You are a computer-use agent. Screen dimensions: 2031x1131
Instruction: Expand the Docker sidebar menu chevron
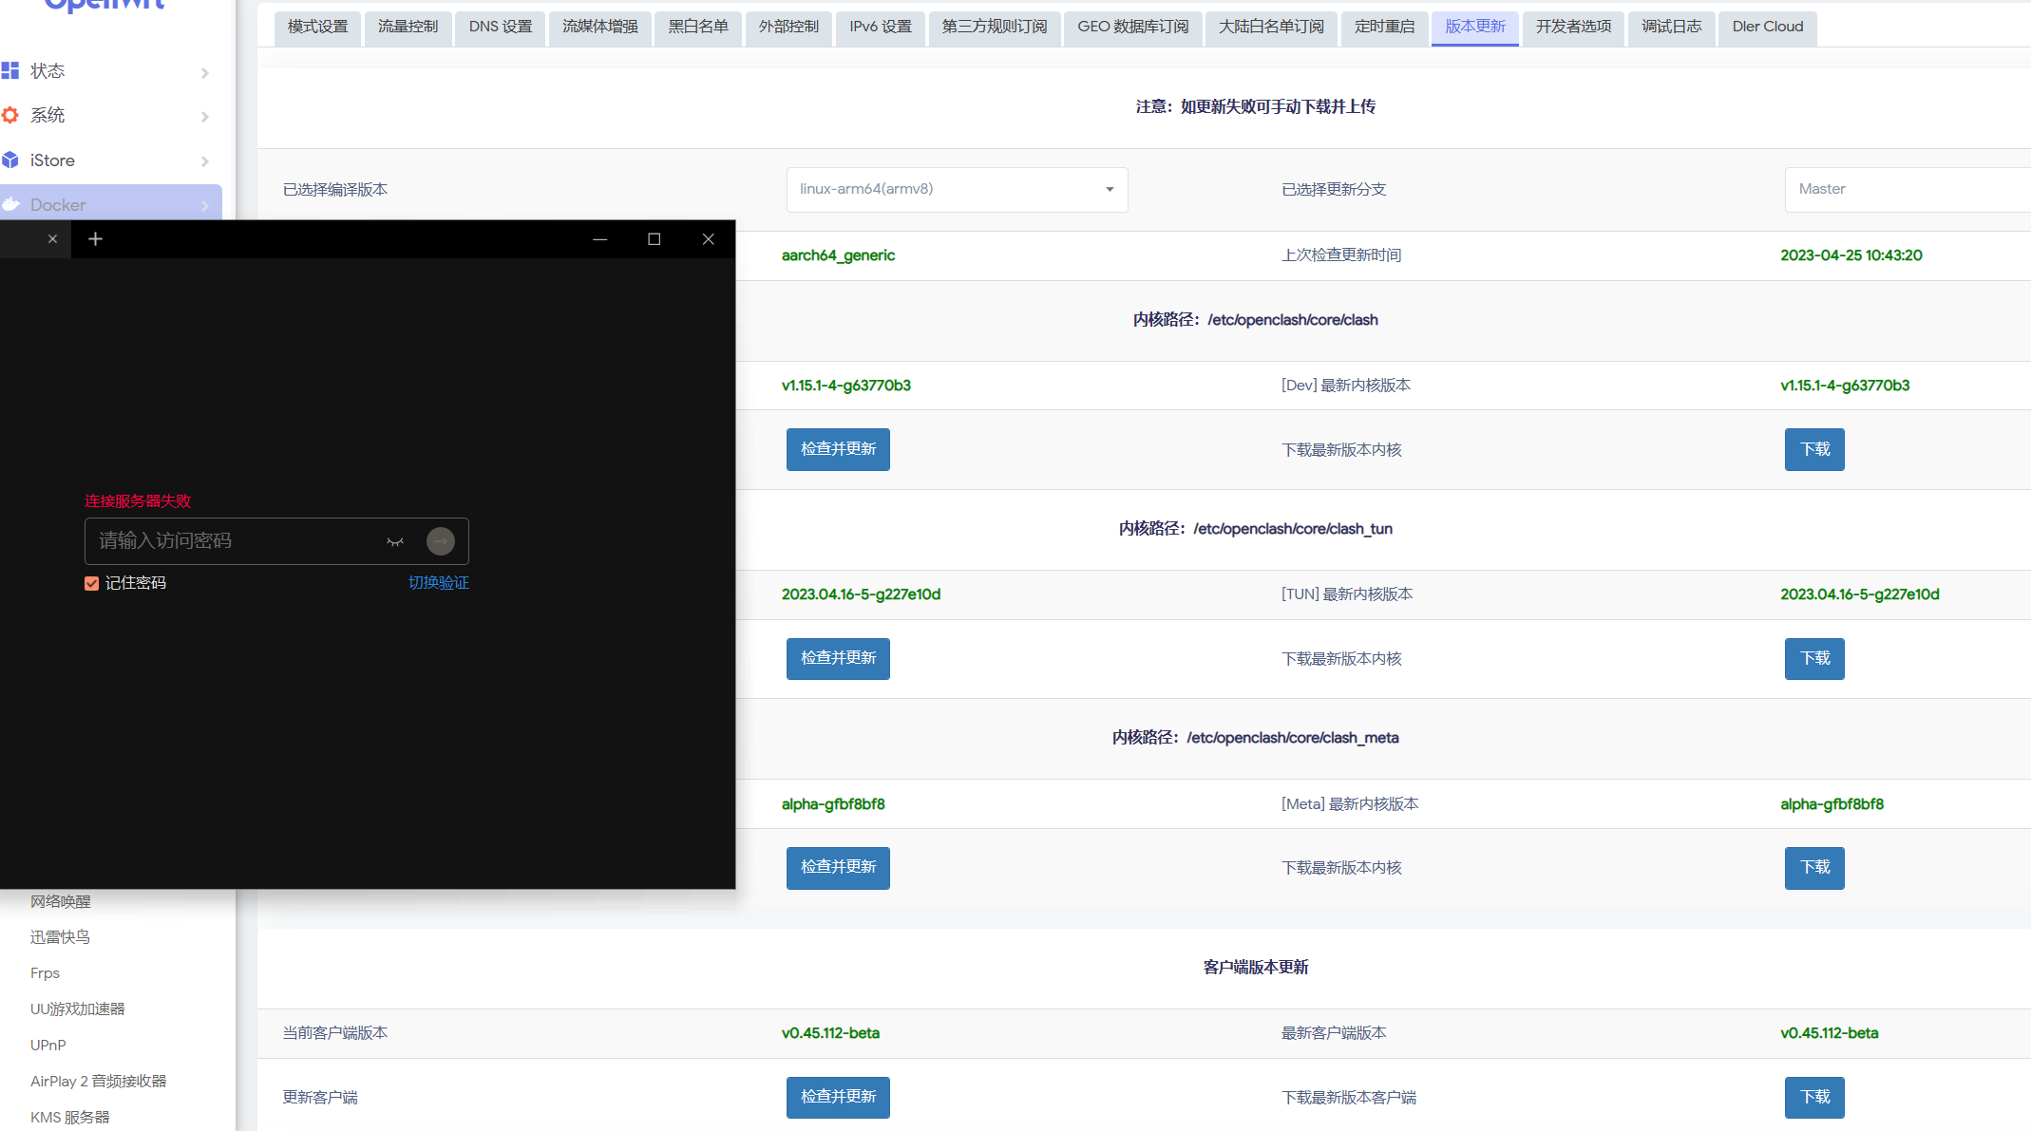(205, 205)
